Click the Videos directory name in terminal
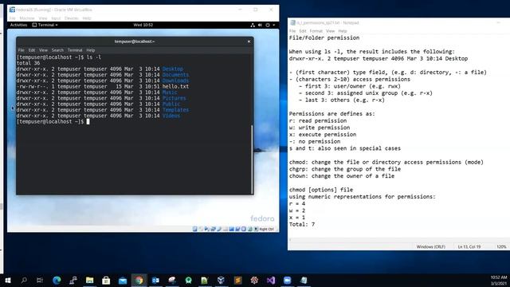The image size is (510, 287). pos(171,116)
